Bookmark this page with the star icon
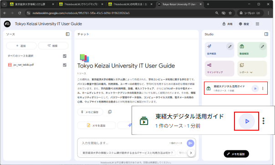This screenshot has height=165, width=275. click(x=230, y=13)
